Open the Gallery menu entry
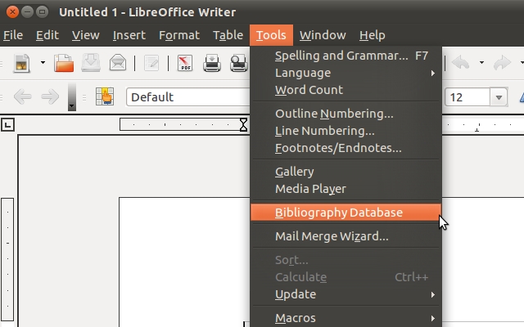 [346, 172]
